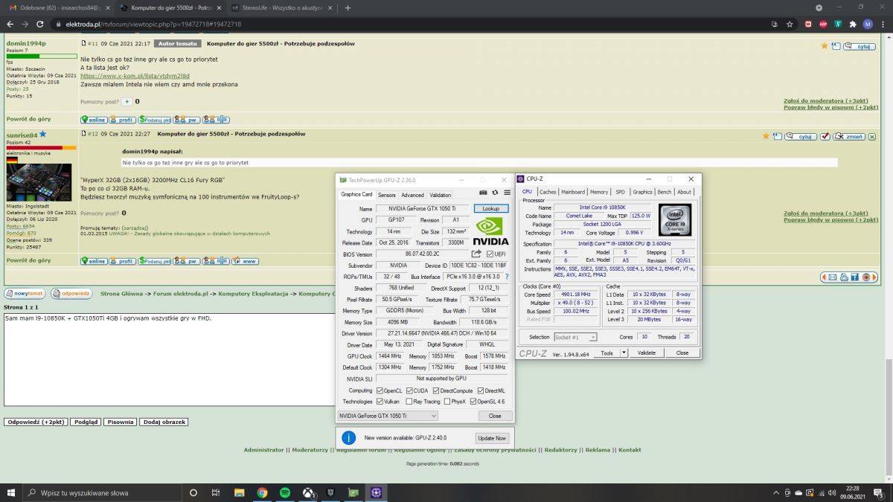This screenshot has width=893, height=502.
Task: Switch to the Mainboard tab in CPU-Z
Action: pyautogui.click(x=573, y=192)
